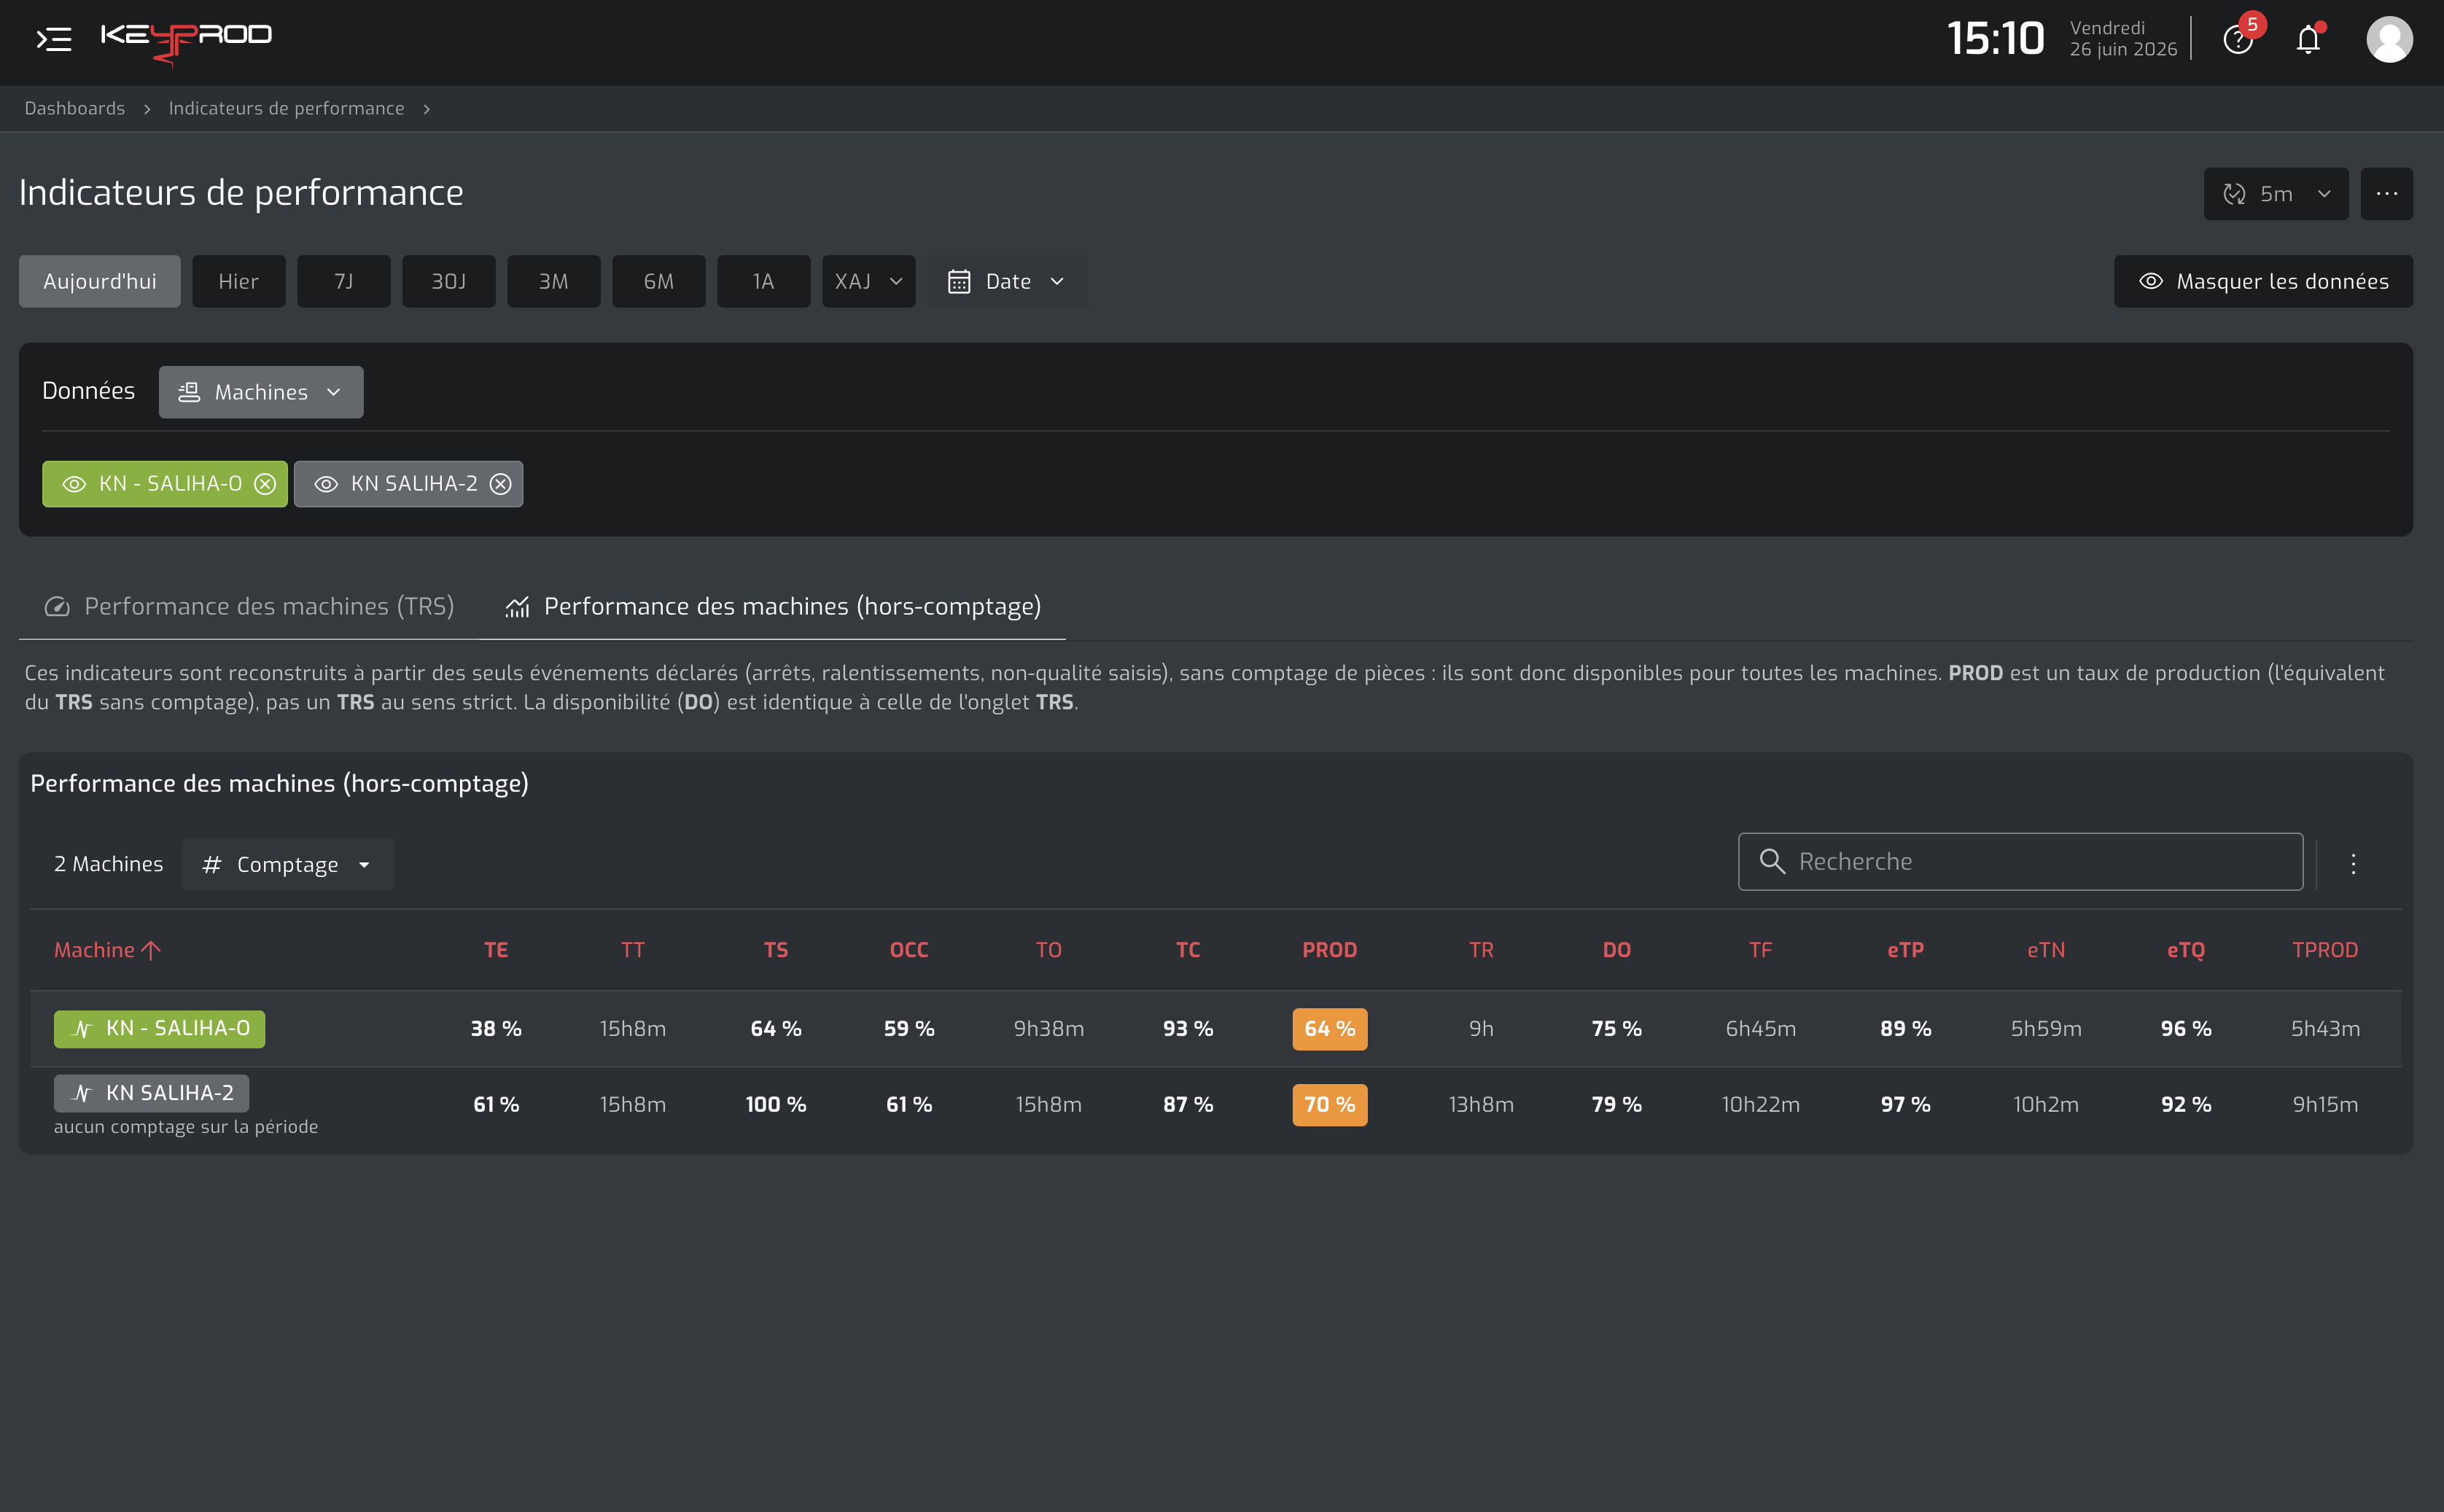Click 'aucun comptage sur la période' note

186,1127
